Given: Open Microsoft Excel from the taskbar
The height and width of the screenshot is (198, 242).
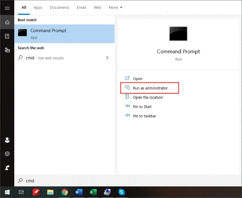Looking at the screenshot, I should pyautogui.click(x=93, y=192).
